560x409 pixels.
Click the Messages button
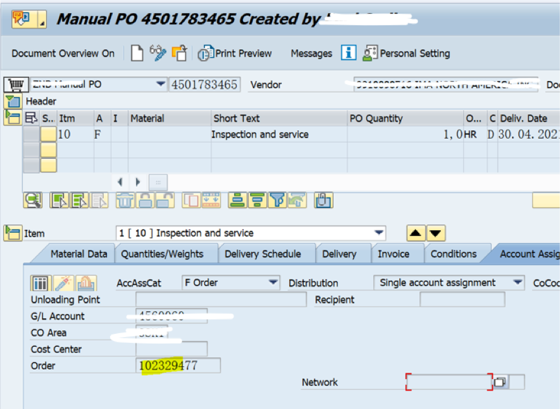point(311,54)
